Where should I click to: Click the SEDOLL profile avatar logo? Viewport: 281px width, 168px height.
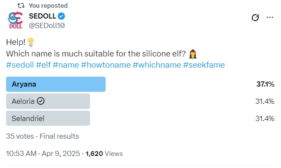[16, 20]
